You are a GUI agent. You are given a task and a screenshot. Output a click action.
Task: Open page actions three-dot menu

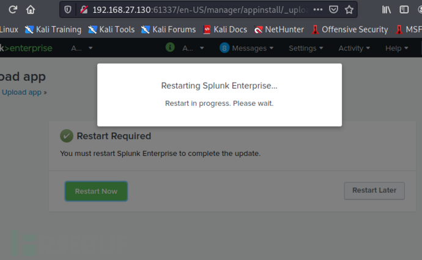[318, 10]
